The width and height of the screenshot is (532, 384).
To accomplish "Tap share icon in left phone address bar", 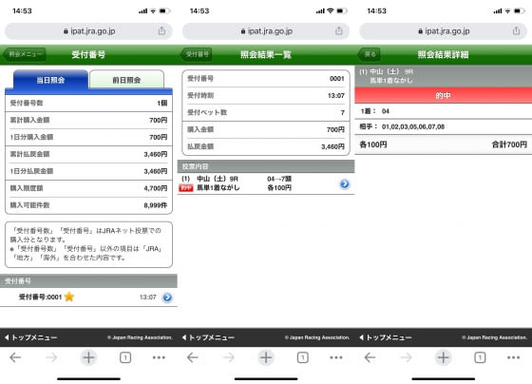I will (161, 31).
